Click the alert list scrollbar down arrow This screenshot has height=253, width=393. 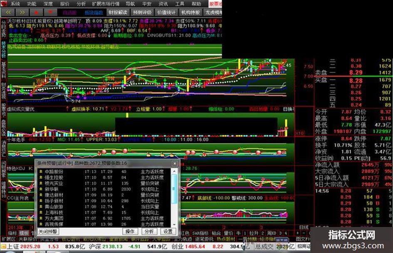(174, 225)
